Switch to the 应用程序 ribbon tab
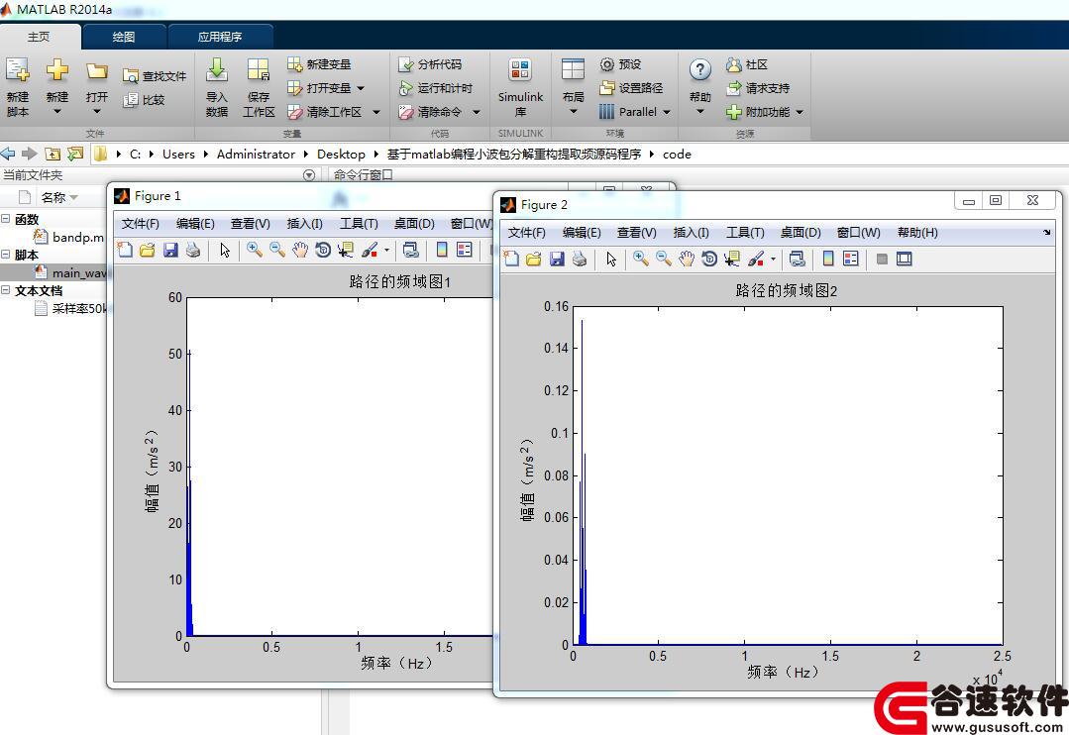 pos(220,37)
